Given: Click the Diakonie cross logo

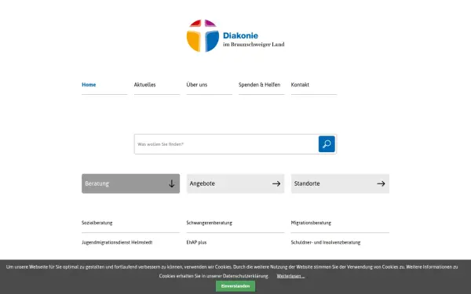Looking at the screenshot, I should [x=203, y=36].
